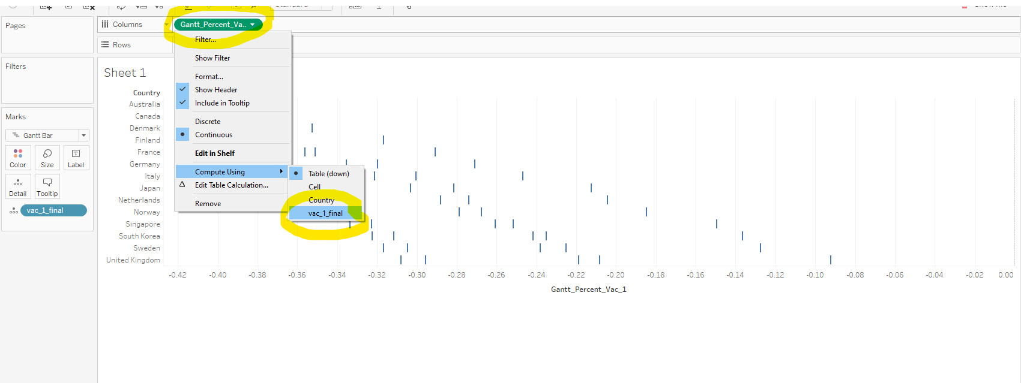1021x383 pixels.
Task: Click the vac_1_final pill in Marks
Action: point(53,210)
